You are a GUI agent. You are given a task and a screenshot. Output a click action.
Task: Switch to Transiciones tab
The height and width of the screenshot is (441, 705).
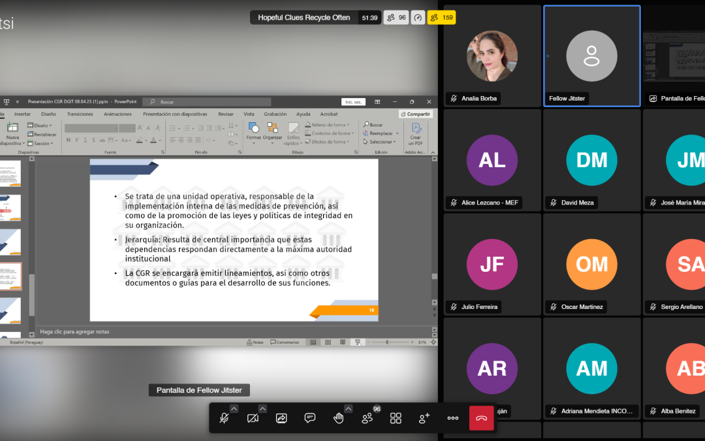pos(80,114)
